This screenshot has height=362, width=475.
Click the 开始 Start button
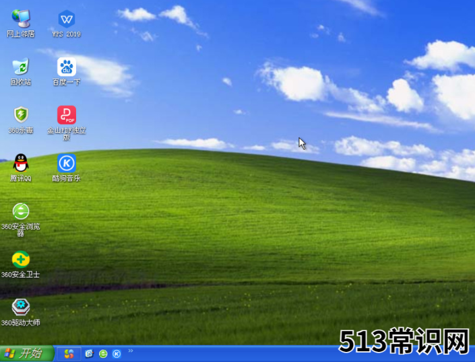coord(27,353)
